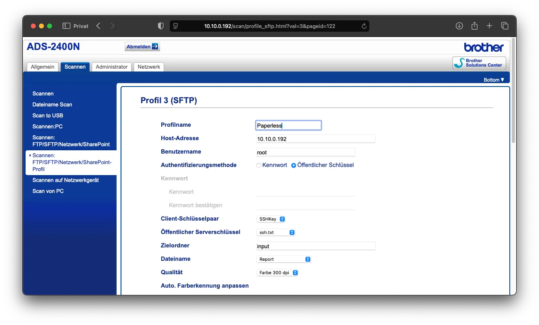
Task: Open the Brother Solutions Center
Action: click(479, 63)
